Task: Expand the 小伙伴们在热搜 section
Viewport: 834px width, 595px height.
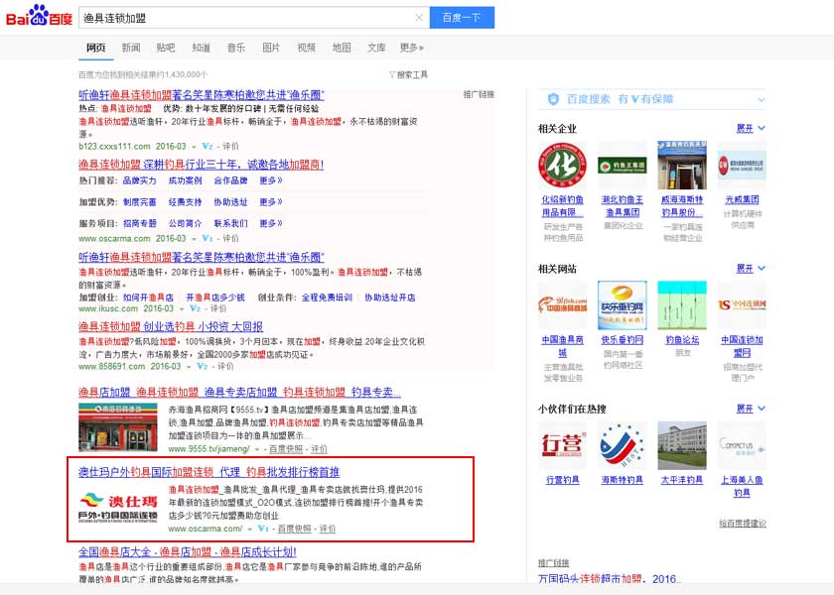Action: (751, 409)
